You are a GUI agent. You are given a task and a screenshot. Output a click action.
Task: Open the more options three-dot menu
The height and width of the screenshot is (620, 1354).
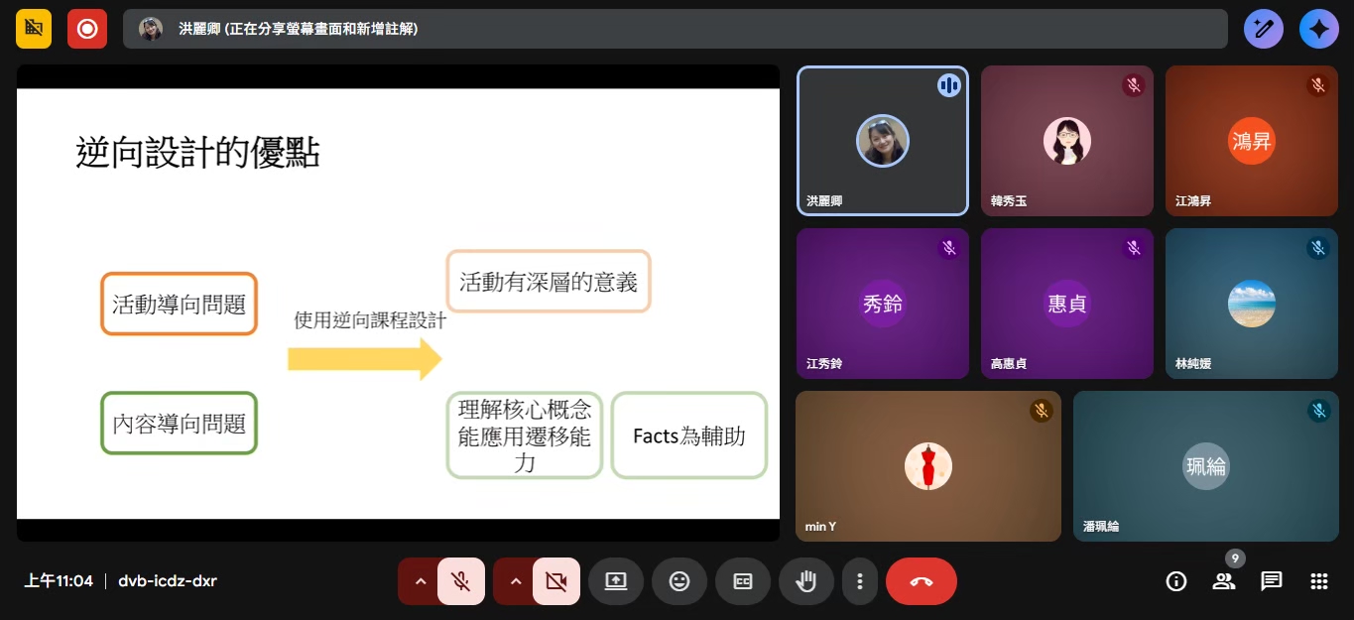tap(860, 581)
